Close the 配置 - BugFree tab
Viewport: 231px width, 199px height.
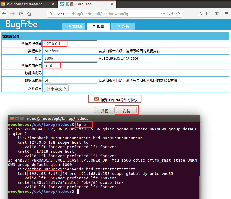pos(112,4)
